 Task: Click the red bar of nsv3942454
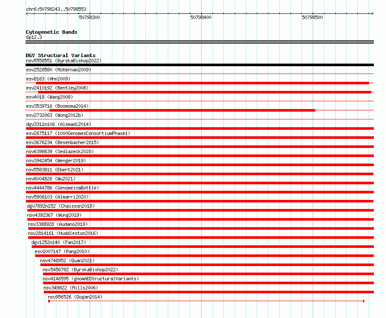pyautogui.click(x=200, y=165)
